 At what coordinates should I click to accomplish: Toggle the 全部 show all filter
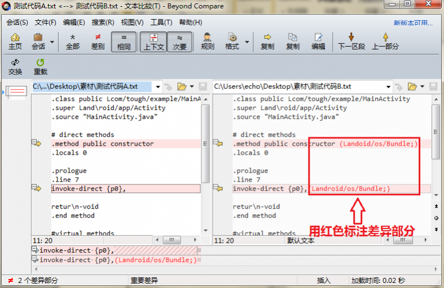[x=73, y=41]
